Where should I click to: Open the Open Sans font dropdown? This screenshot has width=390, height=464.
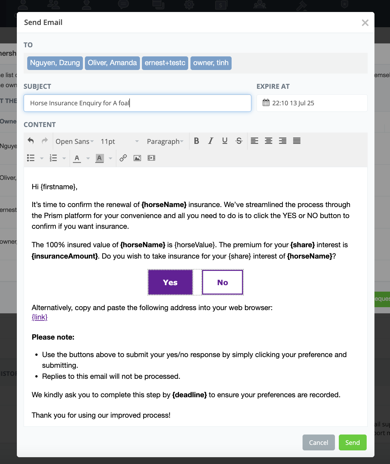click(x=75, y=142)
